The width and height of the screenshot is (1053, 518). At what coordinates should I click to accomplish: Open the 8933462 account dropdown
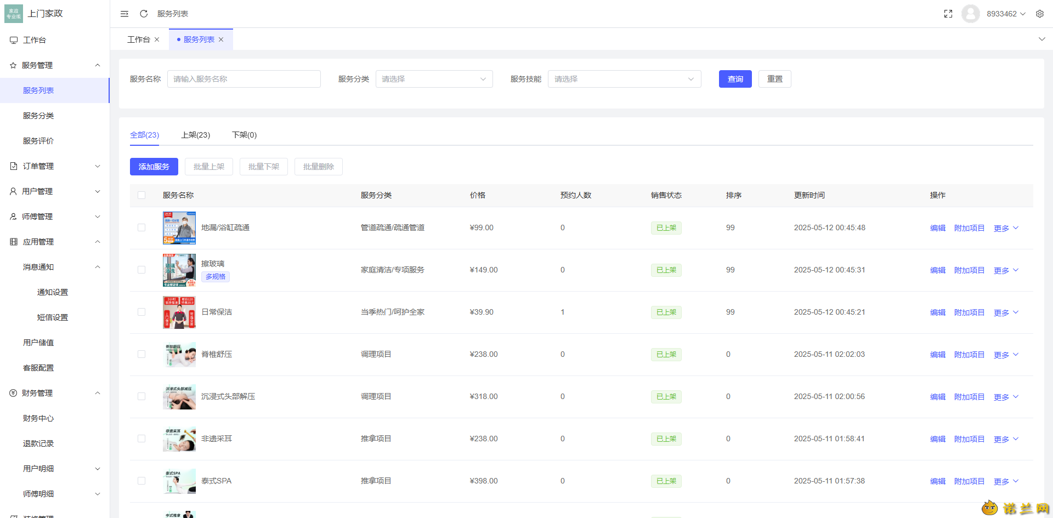(1006, 14)
